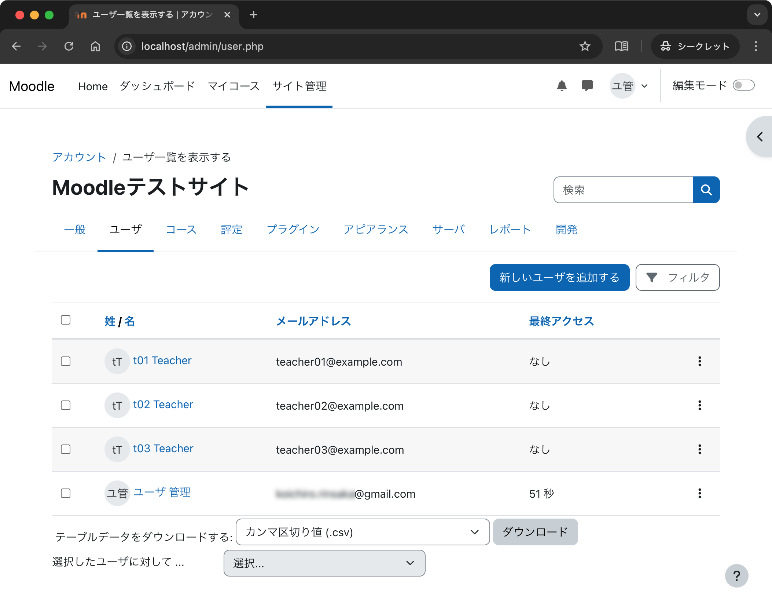This screenshot has width=772, height=611.
Task: Open the notifications bell
Action: [x=562, y=85]
